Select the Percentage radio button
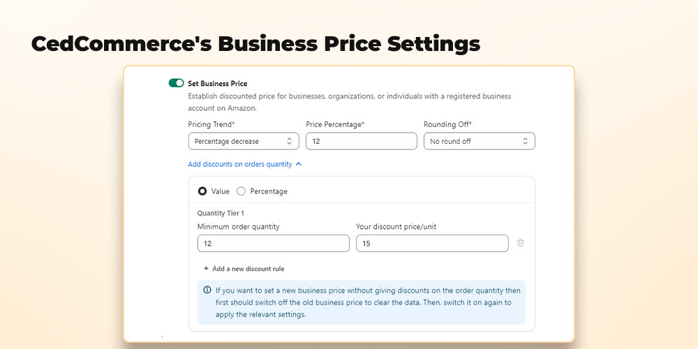Screen dimensions: 698x349 click(241, 191)
